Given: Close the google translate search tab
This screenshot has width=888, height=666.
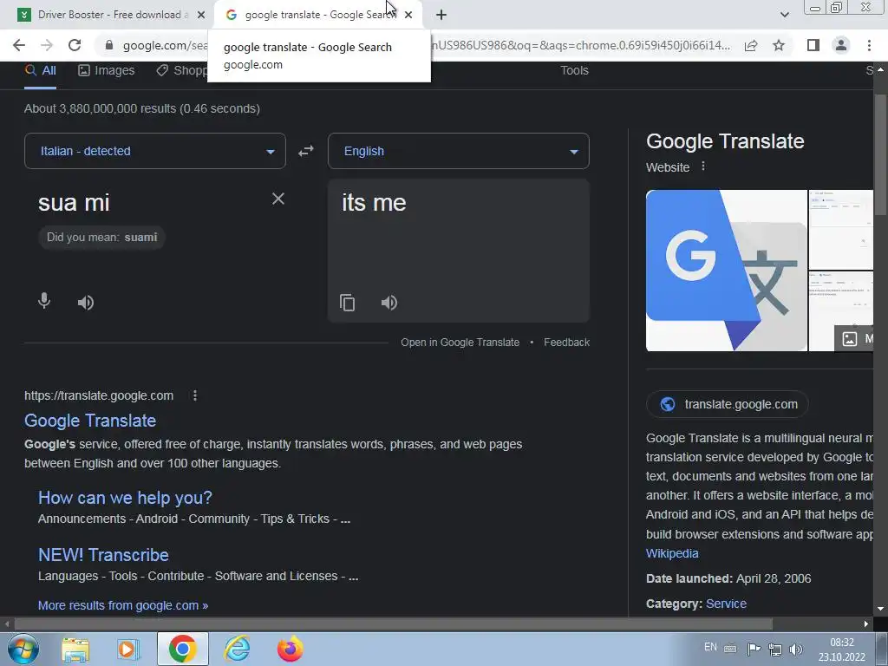Looking at the screenshot, I should pyautogui.click(x=408, y=15).
